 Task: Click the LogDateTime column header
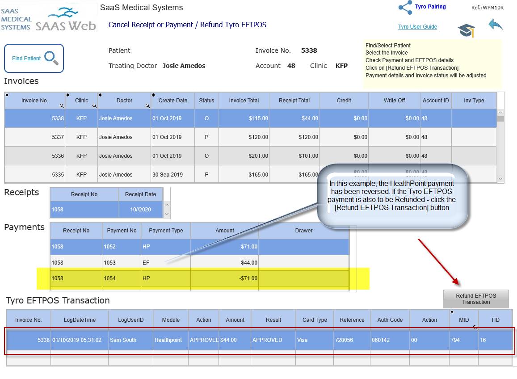tap(80, 320)
